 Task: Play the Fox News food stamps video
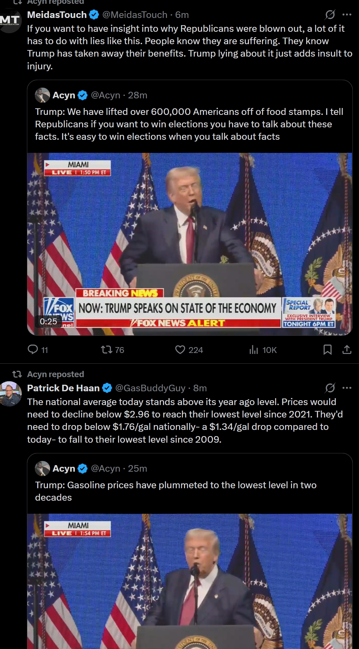[190, 244]
